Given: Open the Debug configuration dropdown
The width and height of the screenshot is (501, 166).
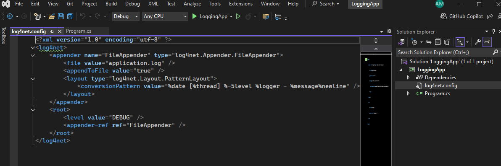Looking at the screenshot, I should (x=126, y=16).
